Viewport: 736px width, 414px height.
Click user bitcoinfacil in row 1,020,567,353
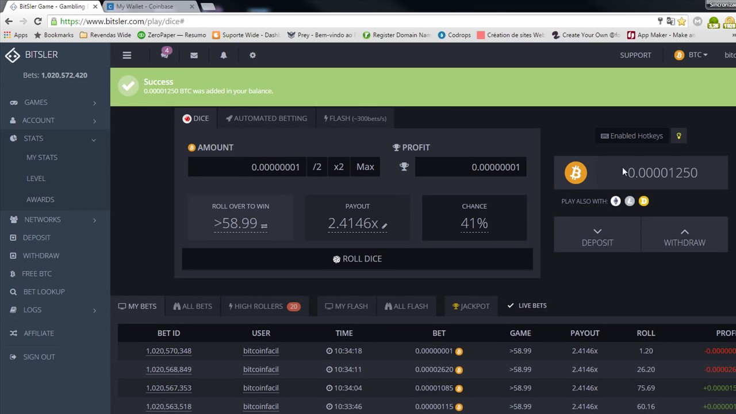(260, 388)
